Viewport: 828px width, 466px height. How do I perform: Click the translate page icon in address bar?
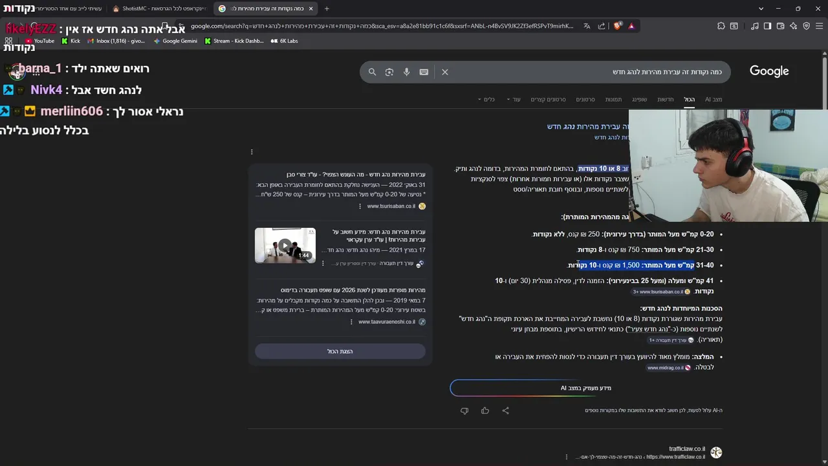587,26
